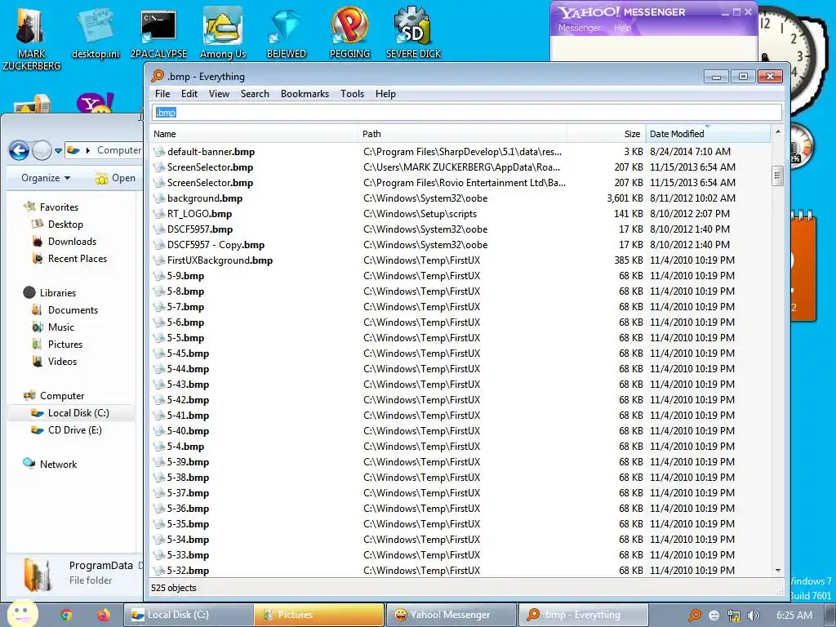Click the Explorer back arrow button

point(20,150)
